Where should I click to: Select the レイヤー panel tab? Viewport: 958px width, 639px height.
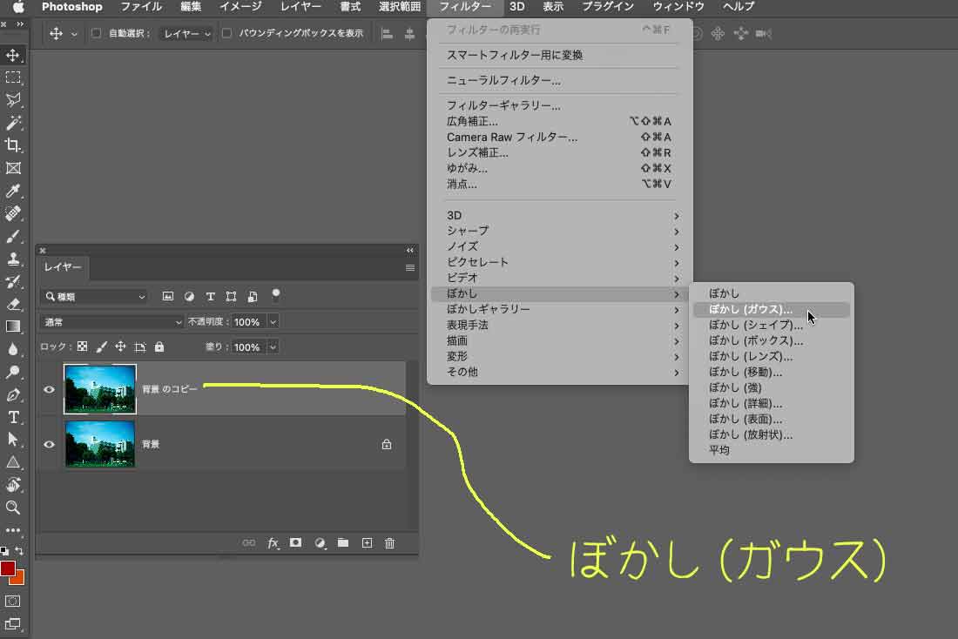click(63, 267)
